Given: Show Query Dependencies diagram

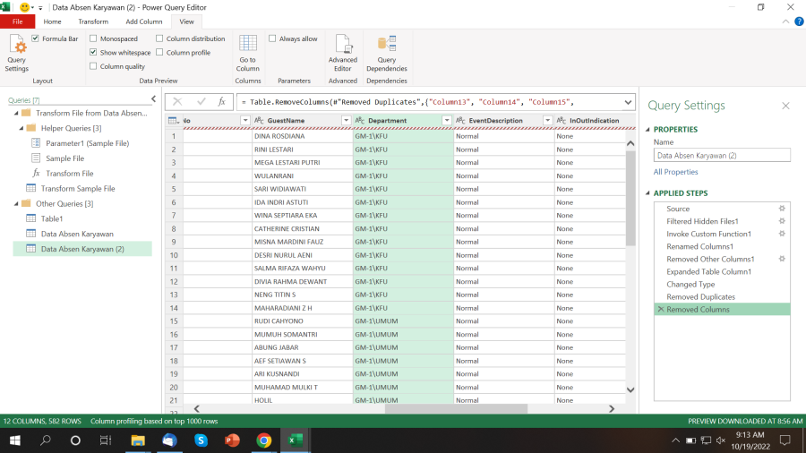Looking at the screenshot, I should point(387,53).
